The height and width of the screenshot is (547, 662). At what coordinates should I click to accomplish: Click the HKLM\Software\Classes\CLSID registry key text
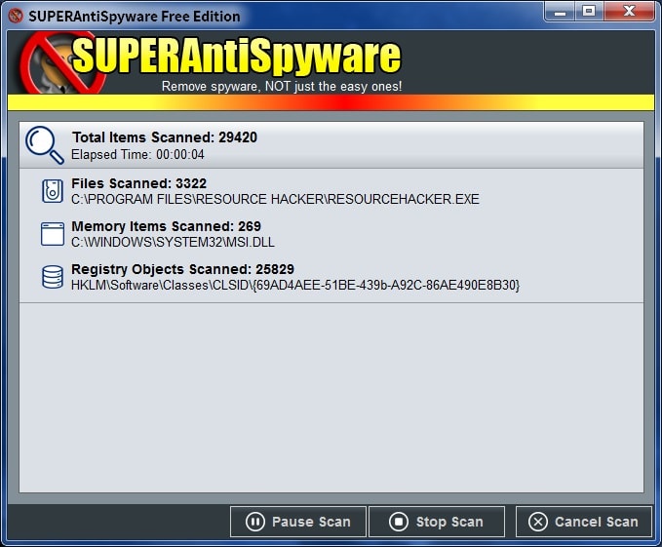click(295, 285)
